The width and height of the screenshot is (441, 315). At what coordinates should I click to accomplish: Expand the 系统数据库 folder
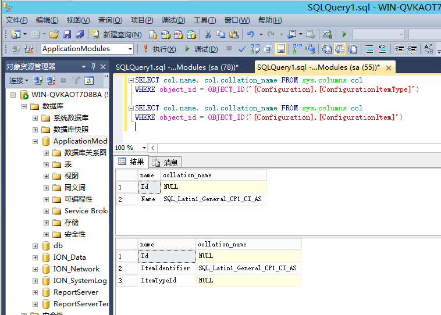35,118
